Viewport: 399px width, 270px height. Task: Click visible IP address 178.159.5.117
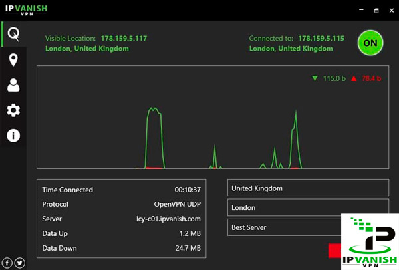(x=124, y=38)
